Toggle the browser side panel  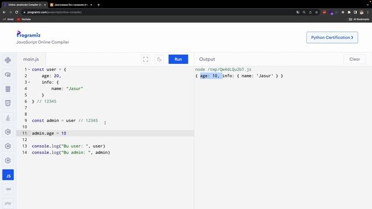(355, 12)
